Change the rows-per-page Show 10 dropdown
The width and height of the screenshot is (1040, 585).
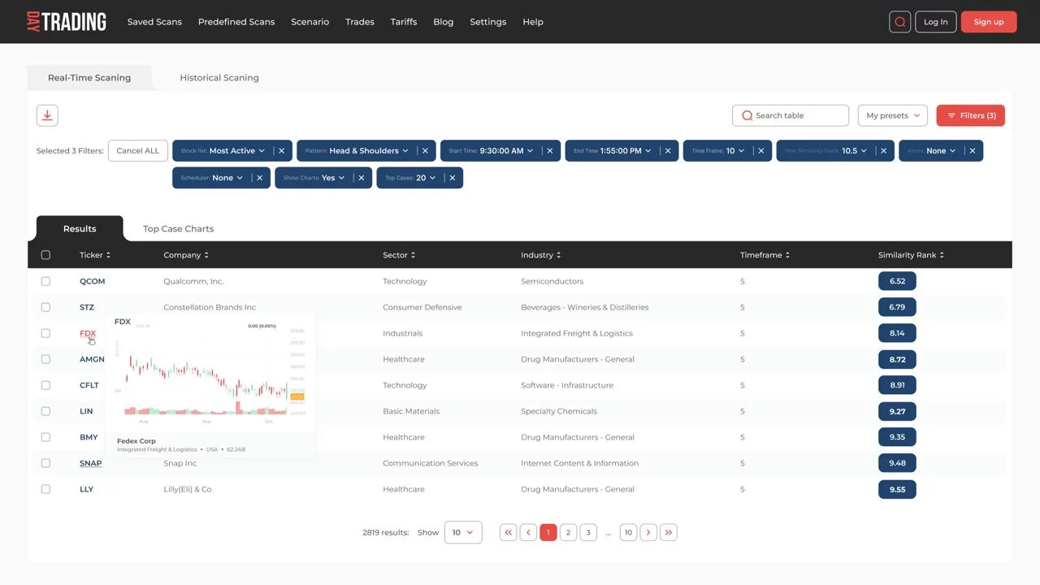click(x=463, y=533)
